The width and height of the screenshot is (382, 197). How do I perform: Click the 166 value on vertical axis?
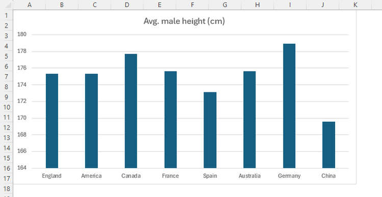(x=22, y=151)
